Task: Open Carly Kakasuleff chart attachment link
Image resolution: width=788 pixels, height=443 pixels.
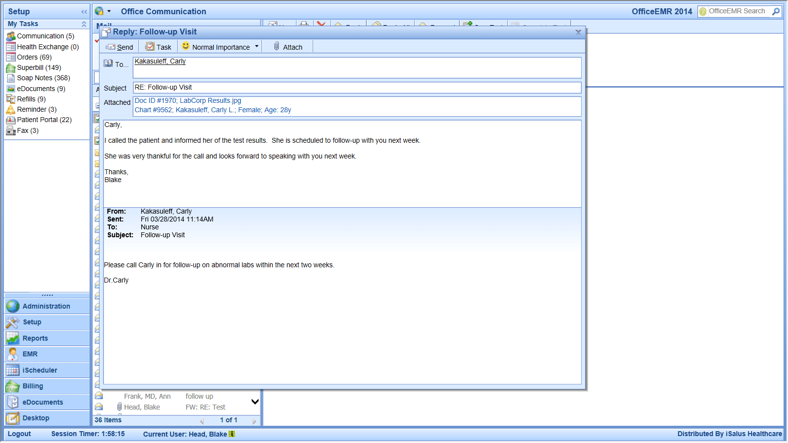Action: pyautogui.click(x=213, y=110)
